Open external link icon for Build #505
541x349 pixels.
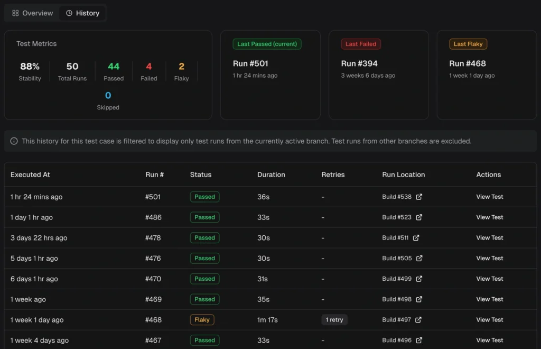(419, 259)
